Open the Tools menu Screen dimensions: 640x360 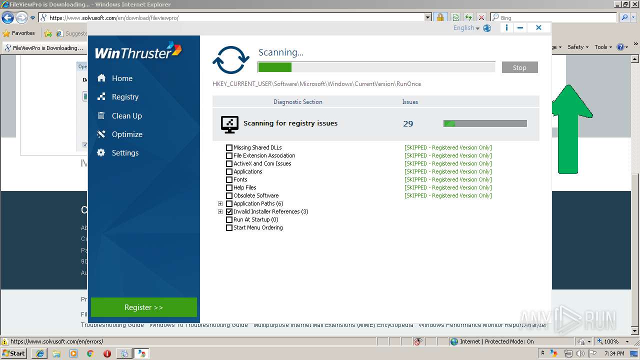(603, 47)
